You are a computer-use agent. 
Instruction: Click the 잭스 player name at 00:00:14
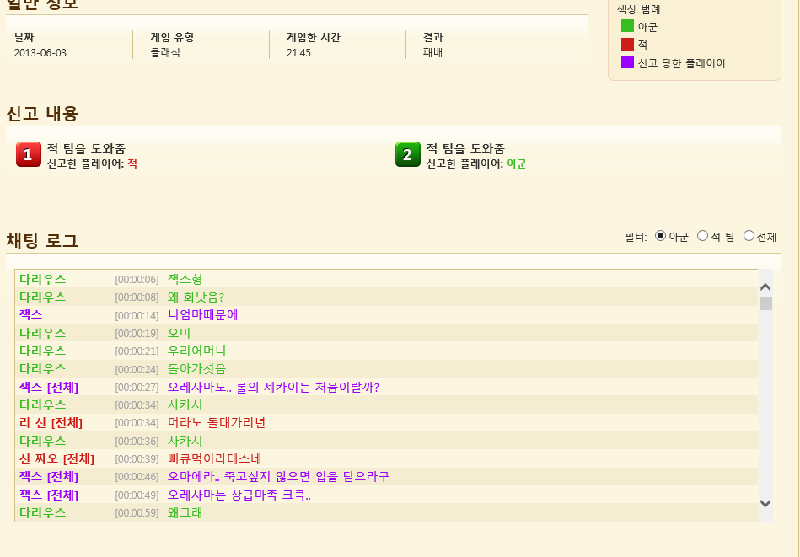click(30, 314)
